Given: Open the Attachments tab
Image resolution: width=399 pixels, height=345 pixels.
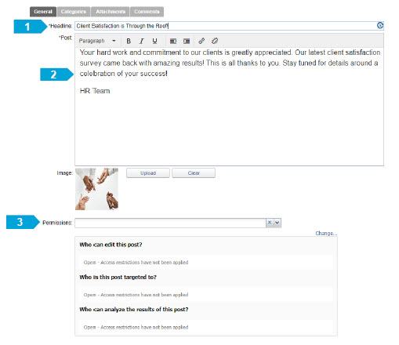Looking at the screenshot, I should [111, 12].
